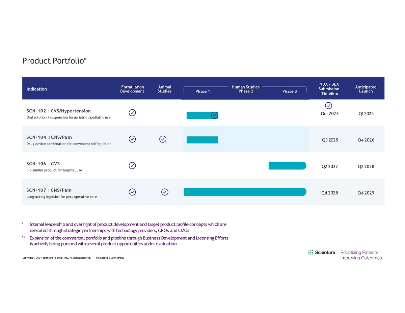Image resolution: width=405 pixels, height=313 pixels.
Task: Click the Q3 2025 submission date
Action: click(x=330, y=140)
